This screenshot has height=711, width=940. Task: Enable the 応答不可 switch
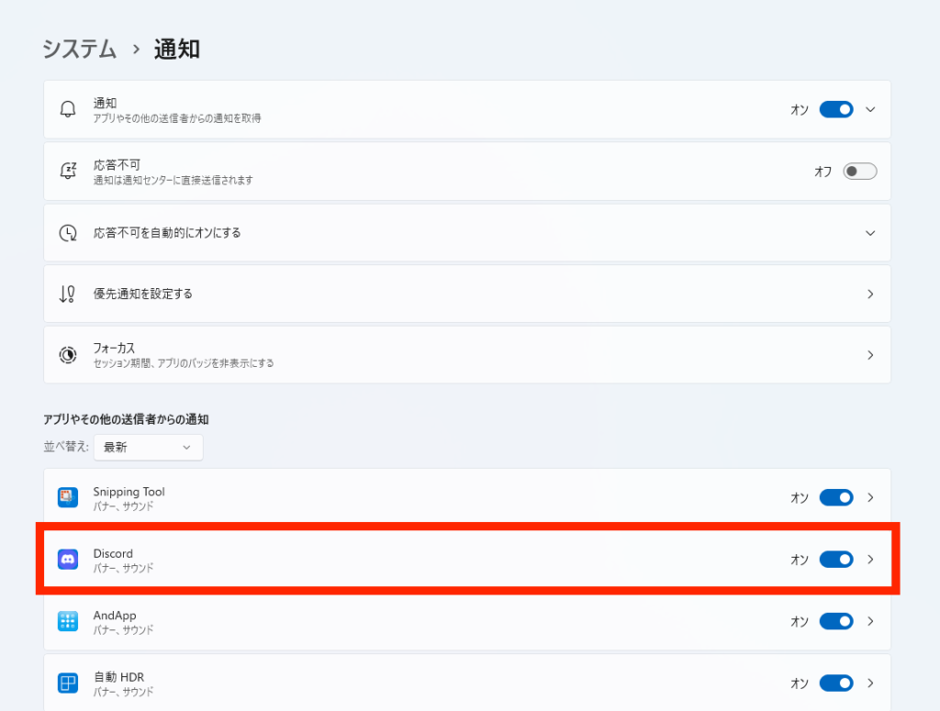(860, 171)
